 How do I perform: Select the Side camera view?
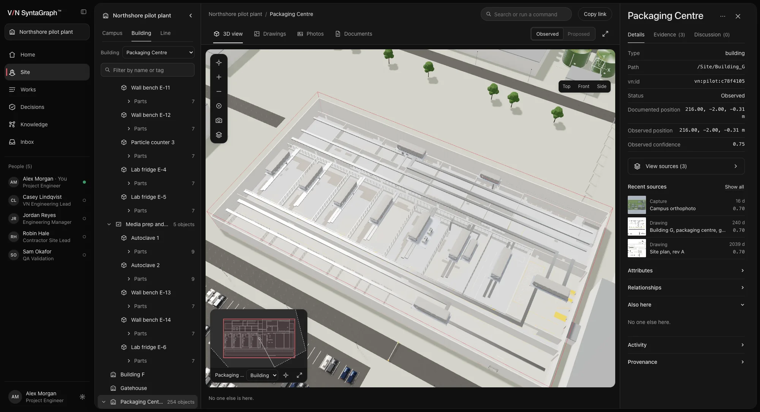(x=602, y=86)
